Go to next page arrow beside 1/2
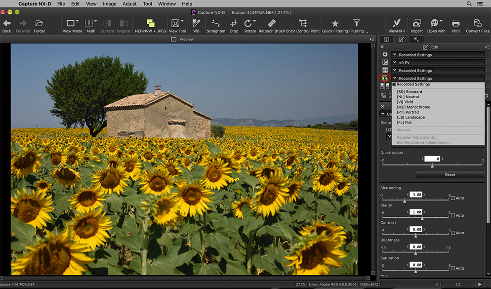This screenshot has width=491, height=289. click(x=480, y=284)
